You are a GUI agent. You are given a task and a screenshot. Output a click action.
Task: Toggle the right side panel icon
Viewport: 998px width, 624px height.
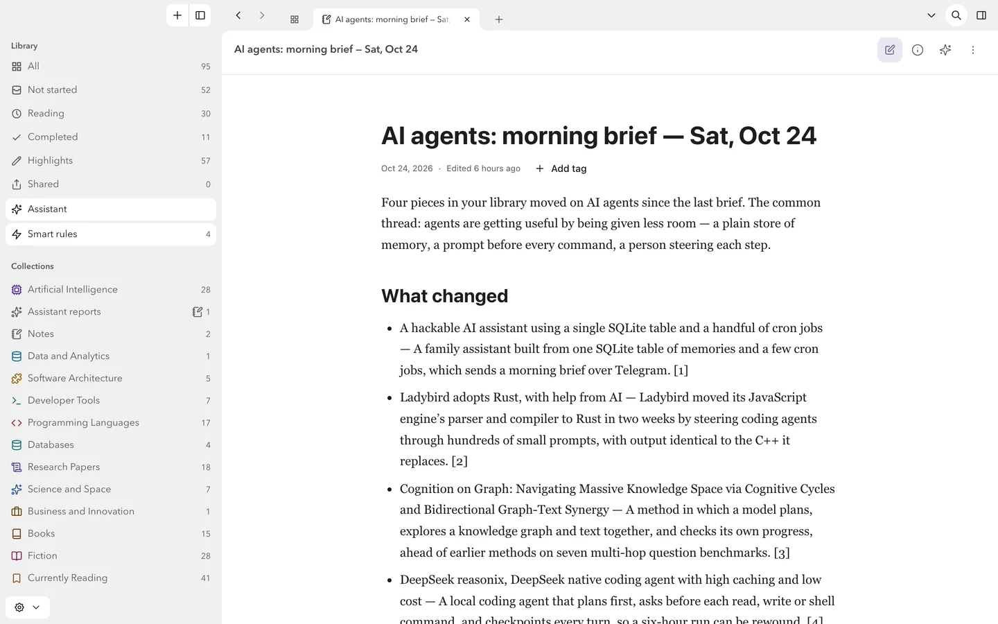[x=981, y=15]
